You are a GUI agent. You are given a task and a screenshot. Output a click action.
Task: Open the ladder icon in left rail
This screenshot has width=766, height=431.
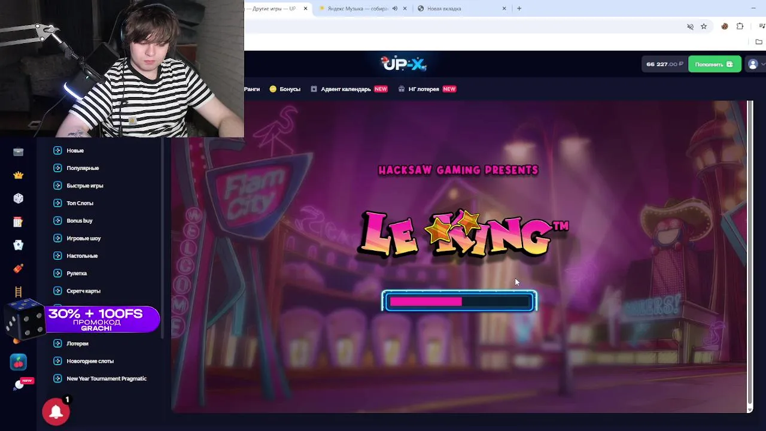coord(18,292)
